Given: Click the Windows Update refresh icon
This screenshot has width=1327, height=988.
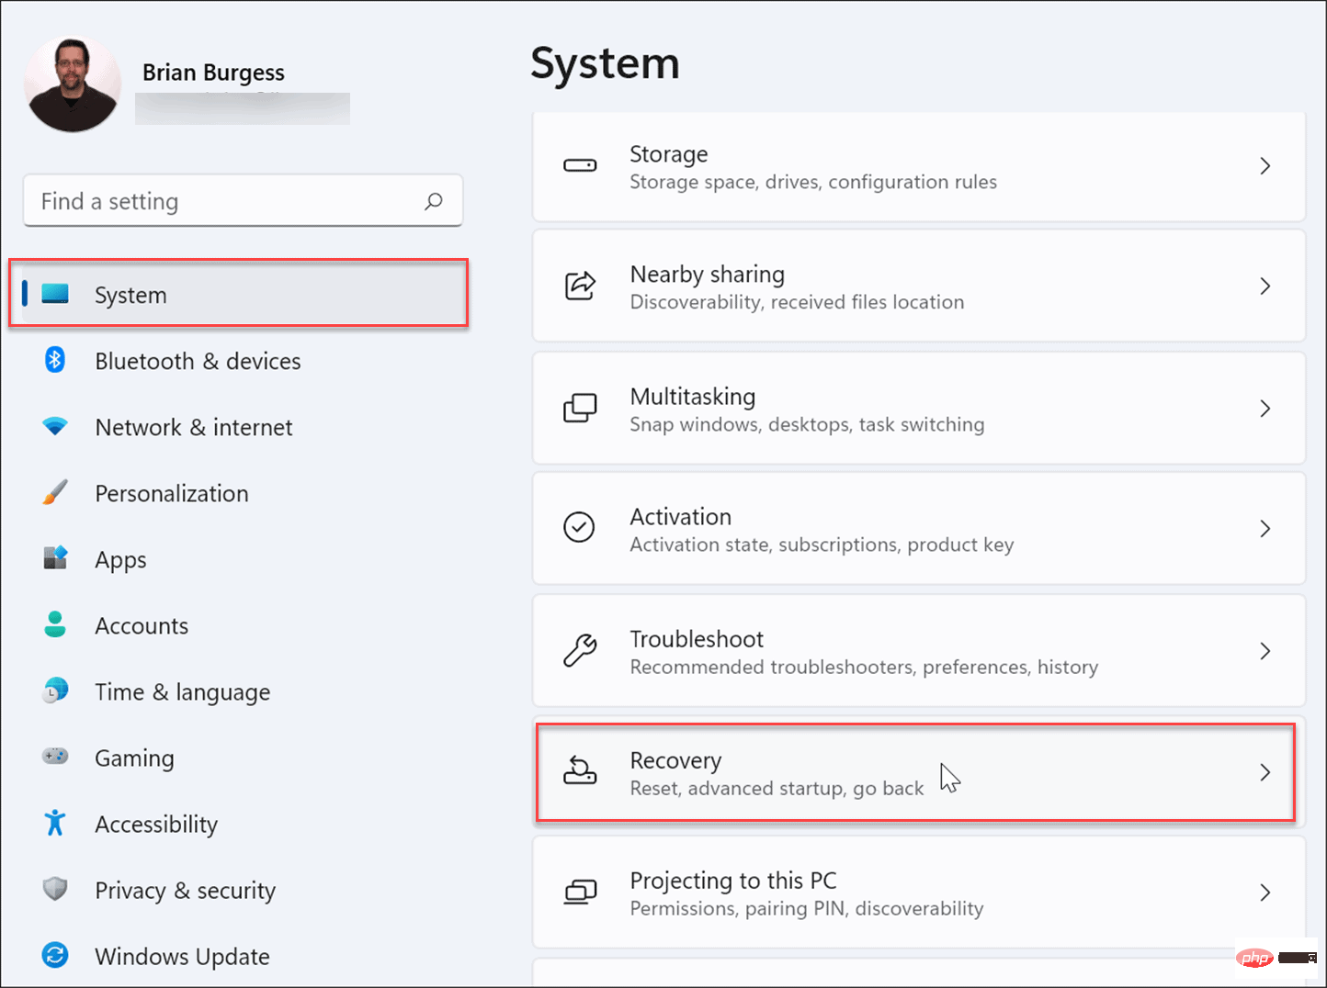Looking at the screenshot, I should [x=55, y=956].
